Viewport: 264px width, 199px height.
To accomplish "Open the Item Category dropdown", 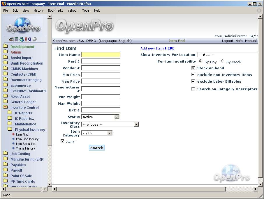I will [x=110, y=133].
